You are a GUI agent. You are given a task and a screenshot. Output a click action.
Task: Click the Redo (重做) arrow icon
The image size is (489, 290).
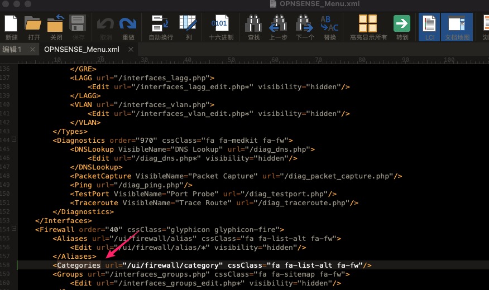(x=128, y=25)
